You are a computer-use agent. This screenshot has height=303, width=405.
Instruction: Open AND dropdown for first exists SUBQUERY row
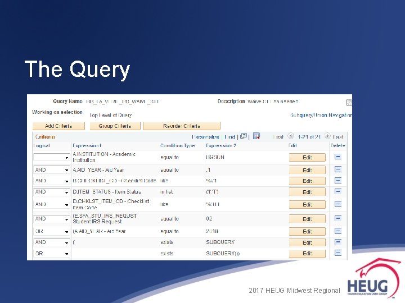click(52, 242)
